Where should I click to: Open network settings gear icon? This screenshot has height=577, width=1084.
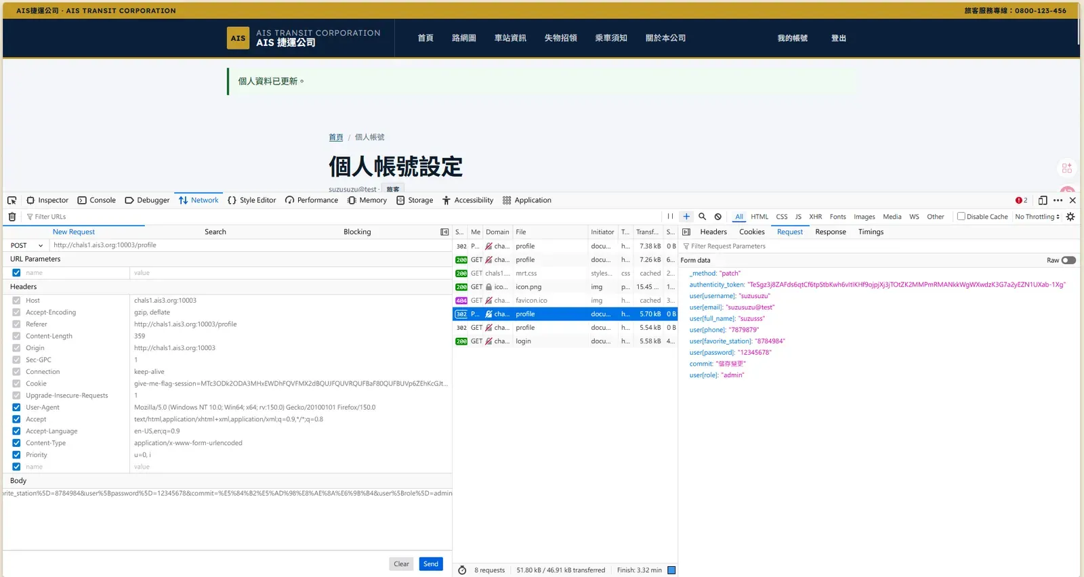[x=1070, y=217]
